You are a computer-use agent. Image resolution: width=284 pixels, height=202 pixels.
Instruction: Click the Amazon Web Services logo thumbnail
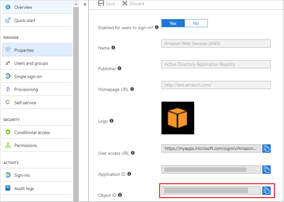click(x=178, y=118)
